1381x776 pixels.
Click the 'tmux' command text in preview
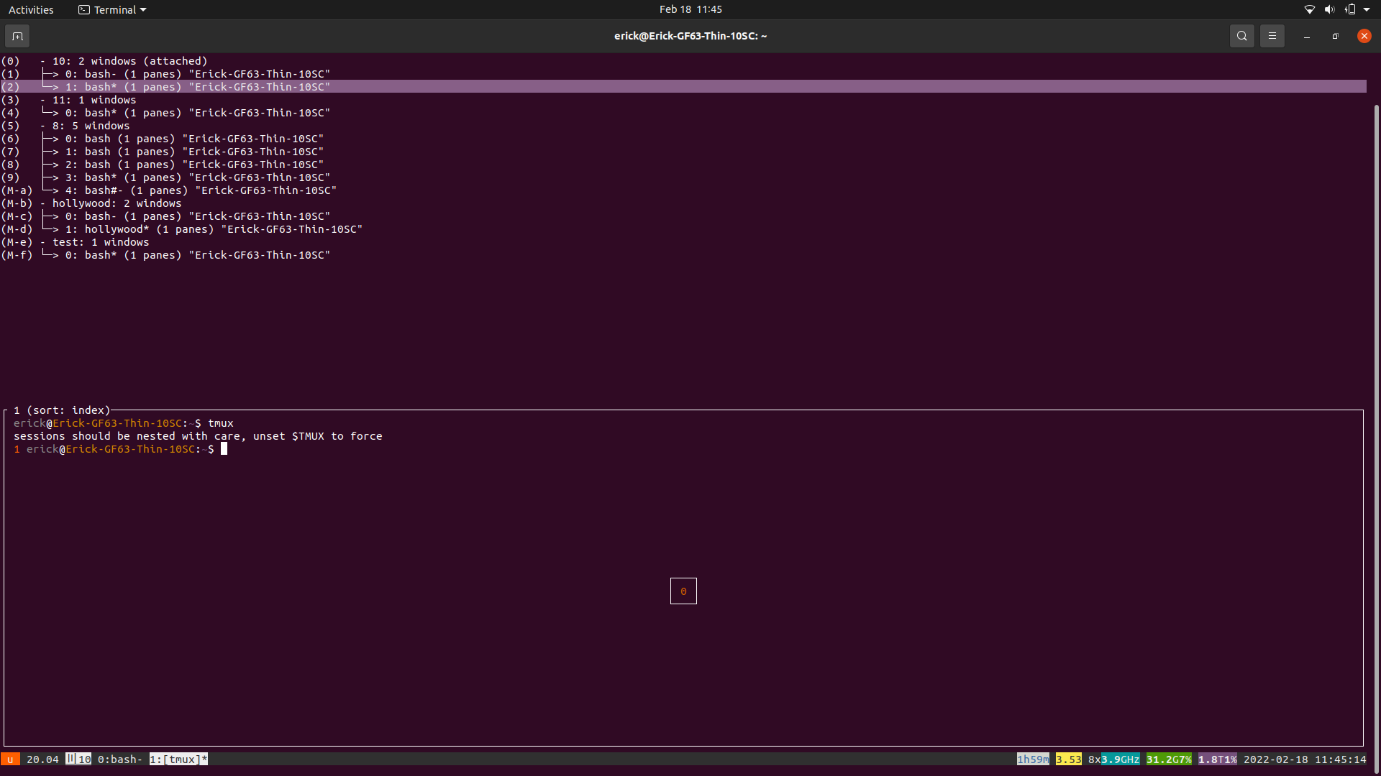221,423
